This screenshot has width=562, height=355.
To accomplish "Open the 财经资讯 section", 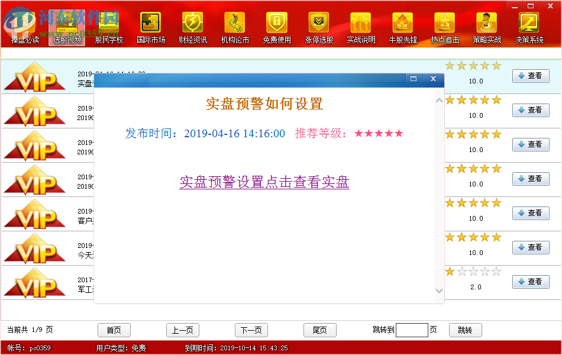I will (192, 27).
